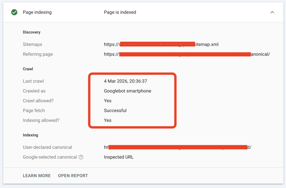Click the LEARN MORE button
Image resolution: width=286 pixels, height=188 pixels.
(37, 175)
